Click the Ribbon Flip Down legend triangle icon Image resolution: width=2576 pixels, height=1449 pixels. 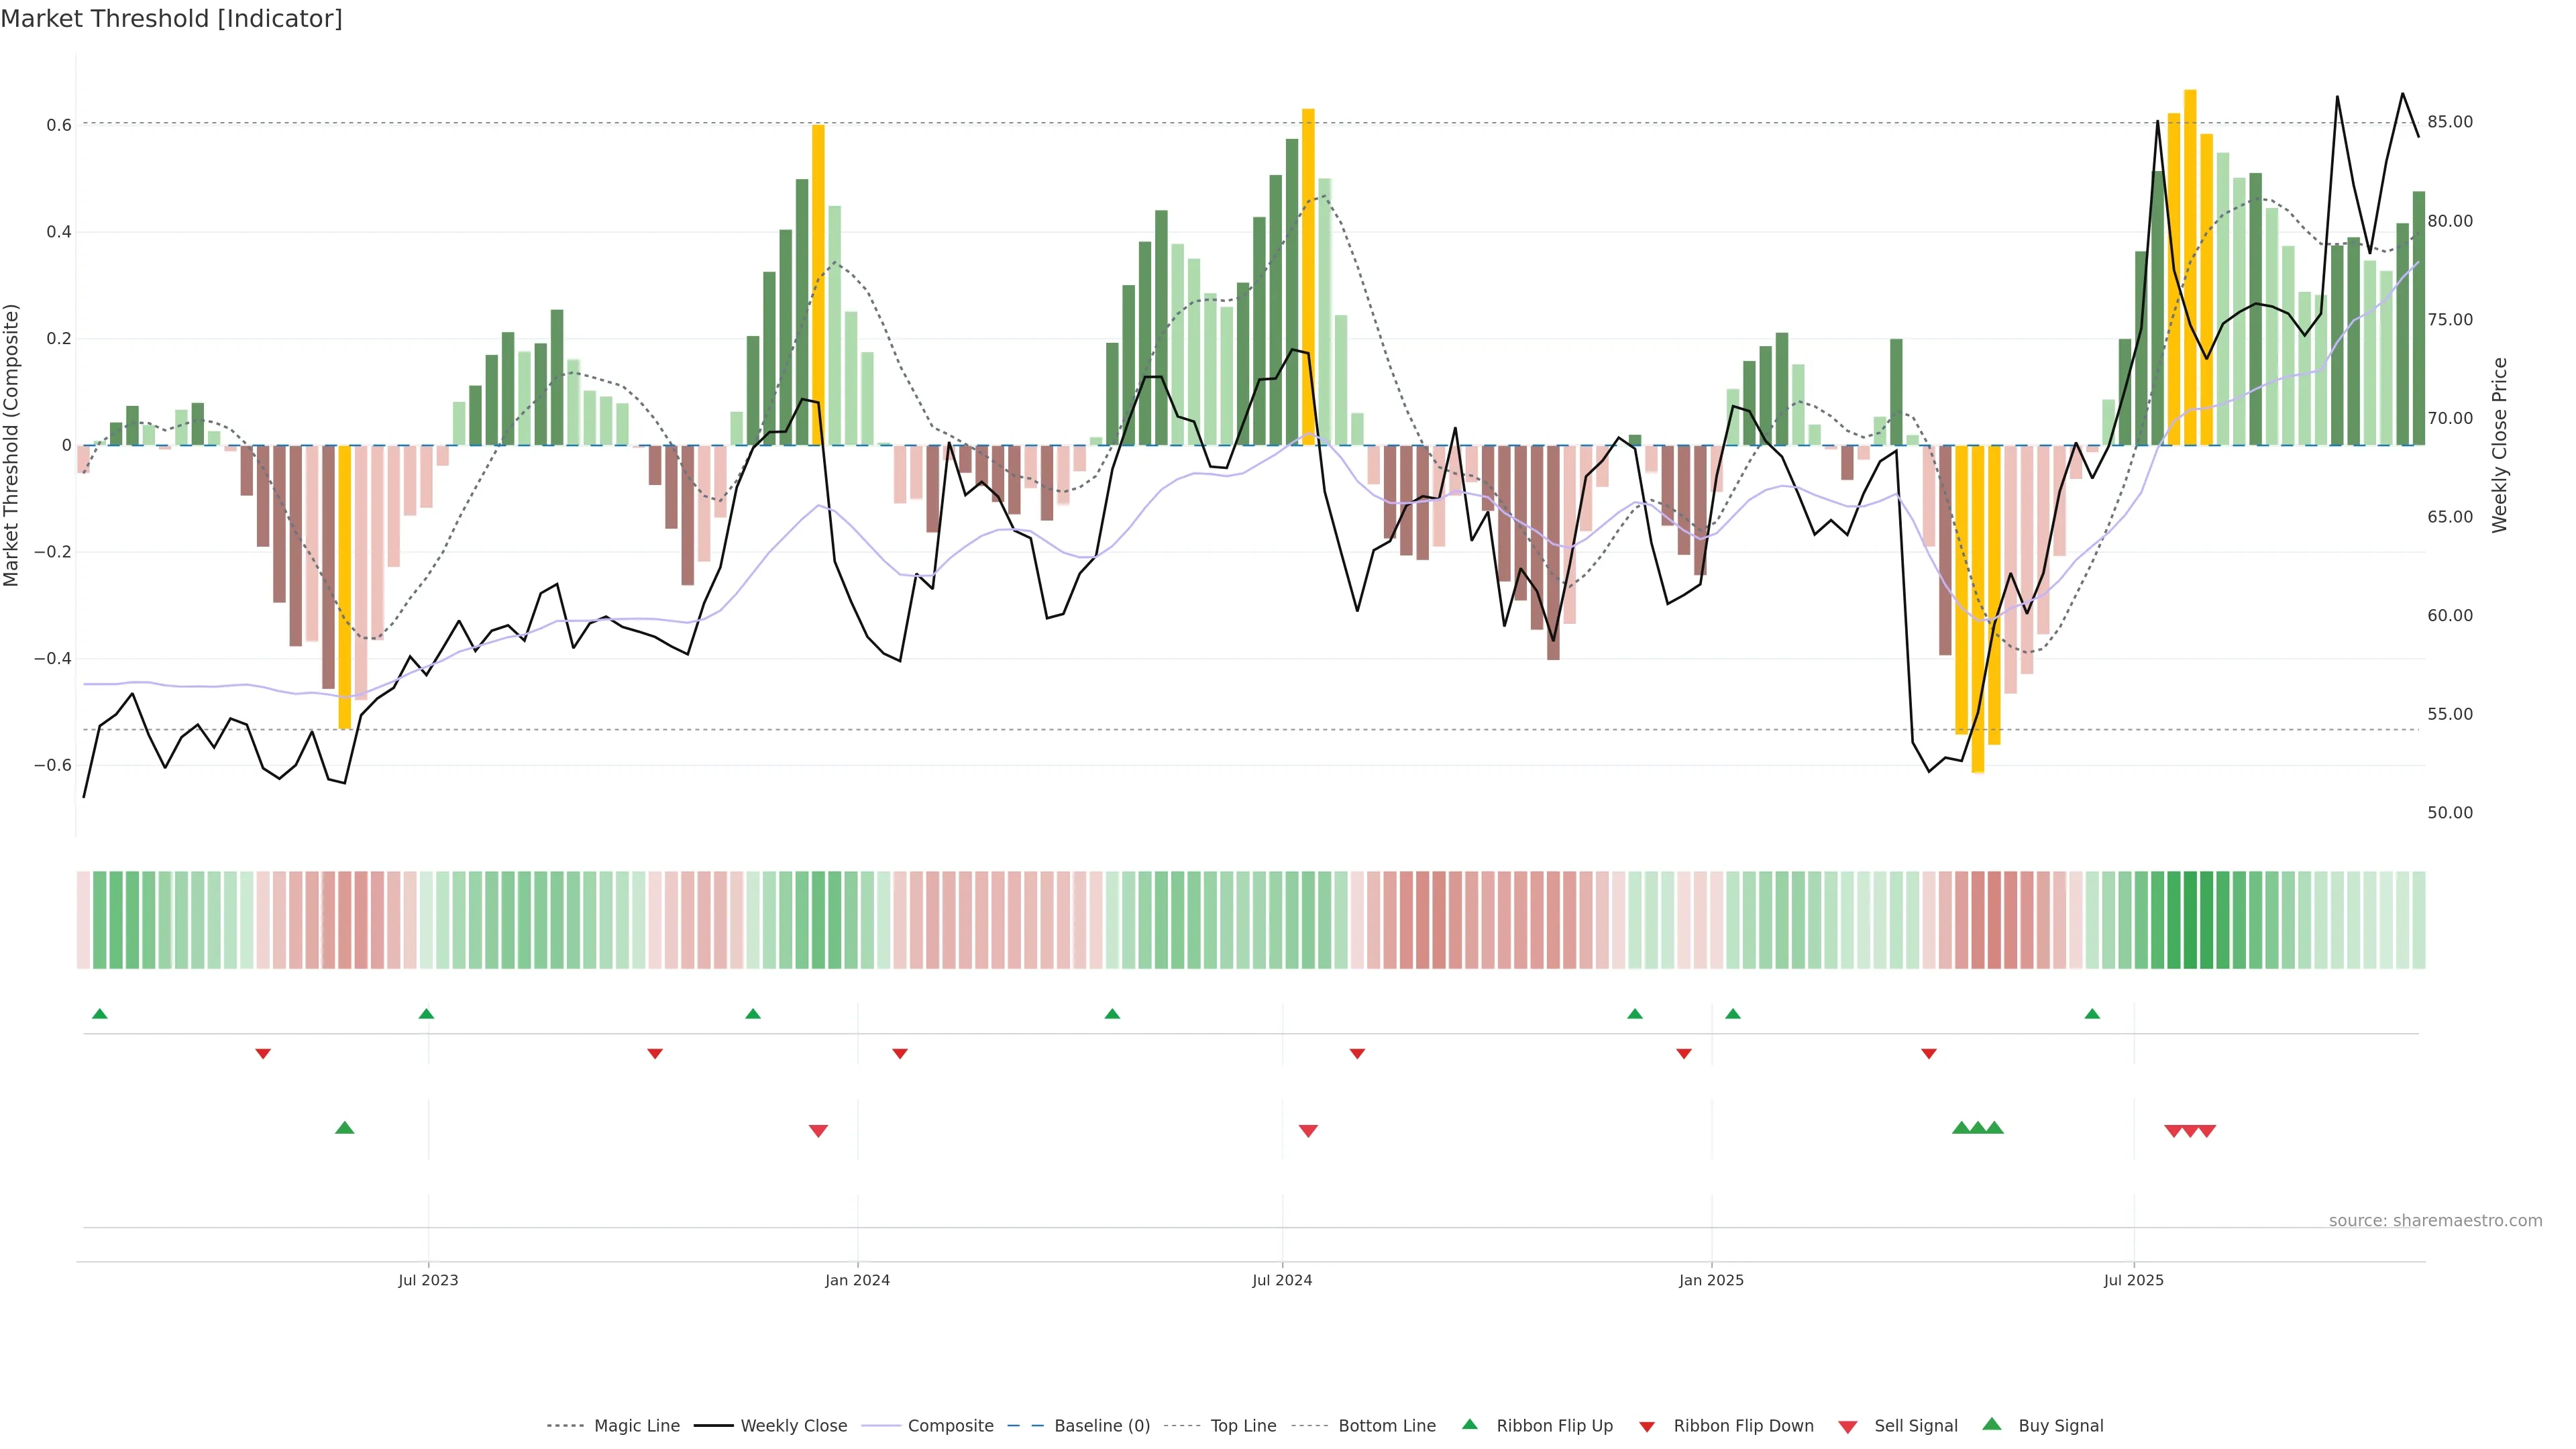tap(1647, 1427)
